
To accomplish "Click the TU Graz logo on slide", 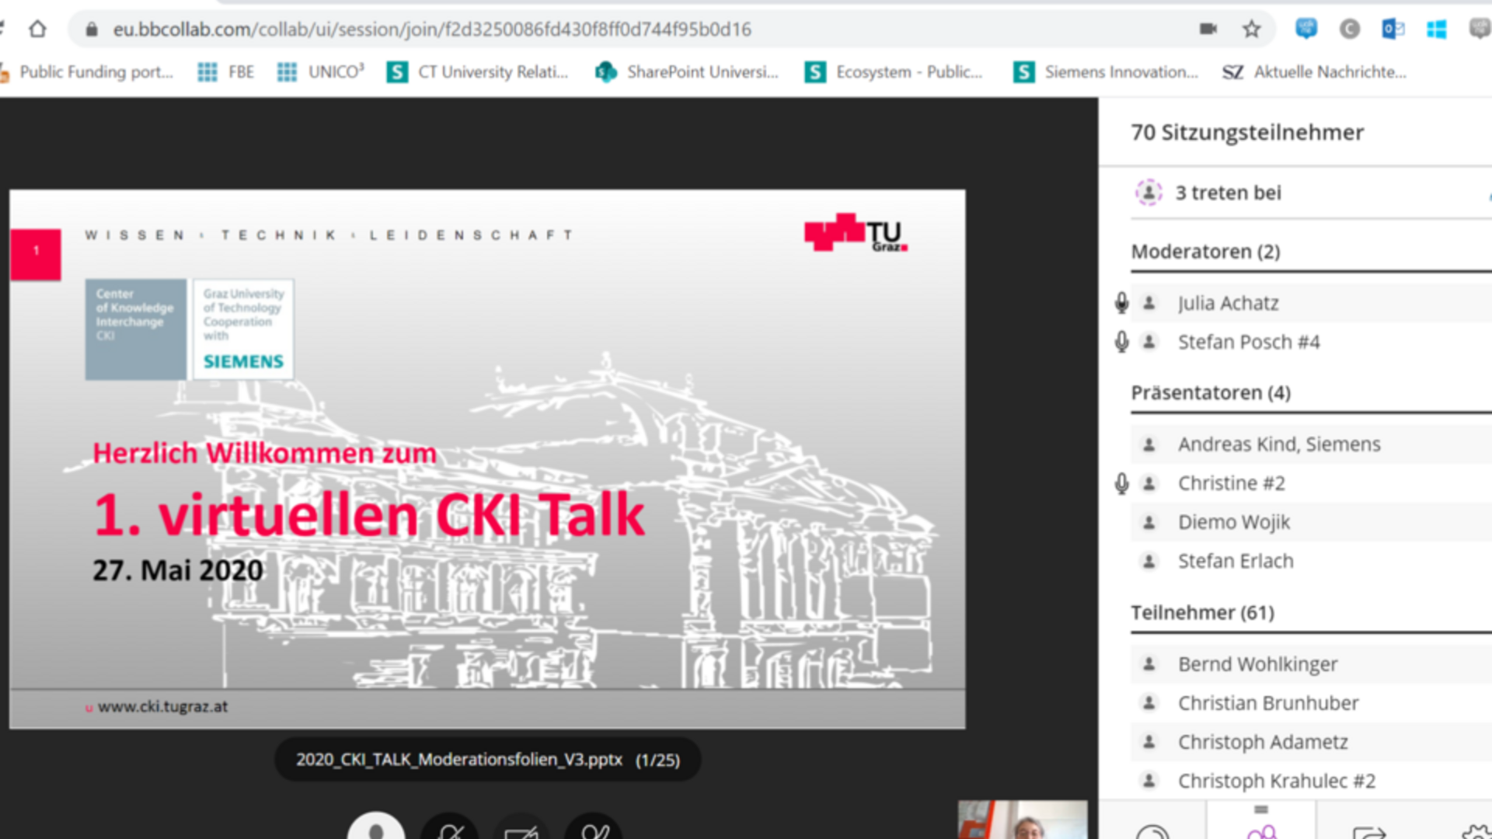I will click(856, 232).
